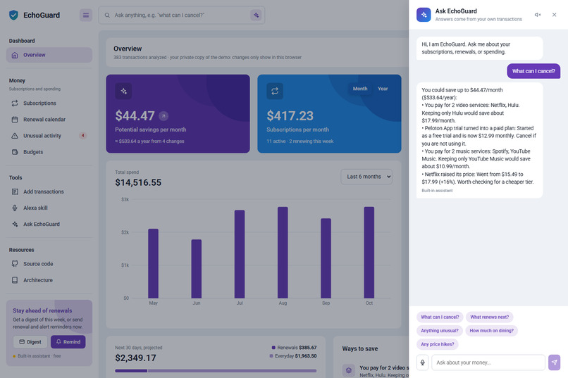This screenshot has height=378, width=568.
Task: Close the Ask EchoGuard panel
Action: [554, 15]
